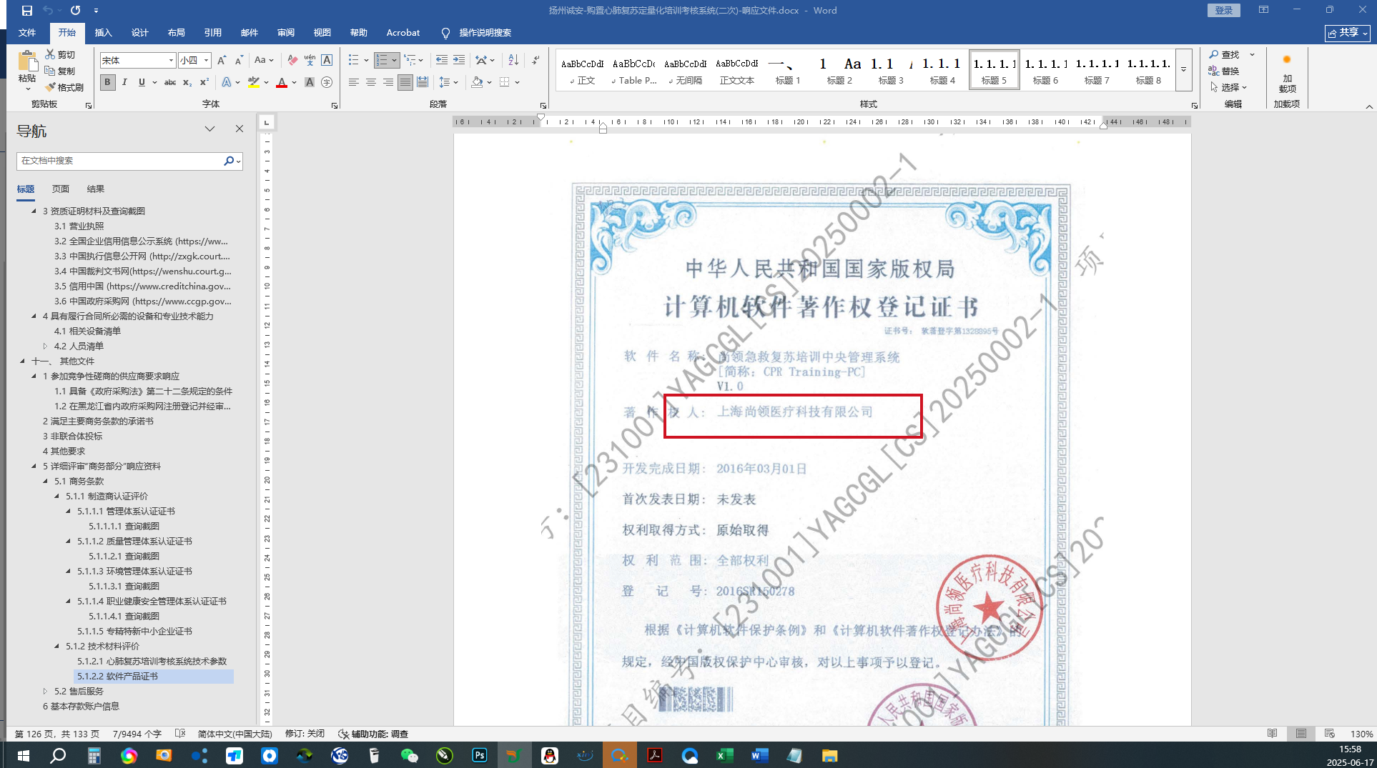Viewport: 1377px width, 768px height.
Task: Switch to the Insert (插入) ribbon tab
Action: tap(104, 32)
